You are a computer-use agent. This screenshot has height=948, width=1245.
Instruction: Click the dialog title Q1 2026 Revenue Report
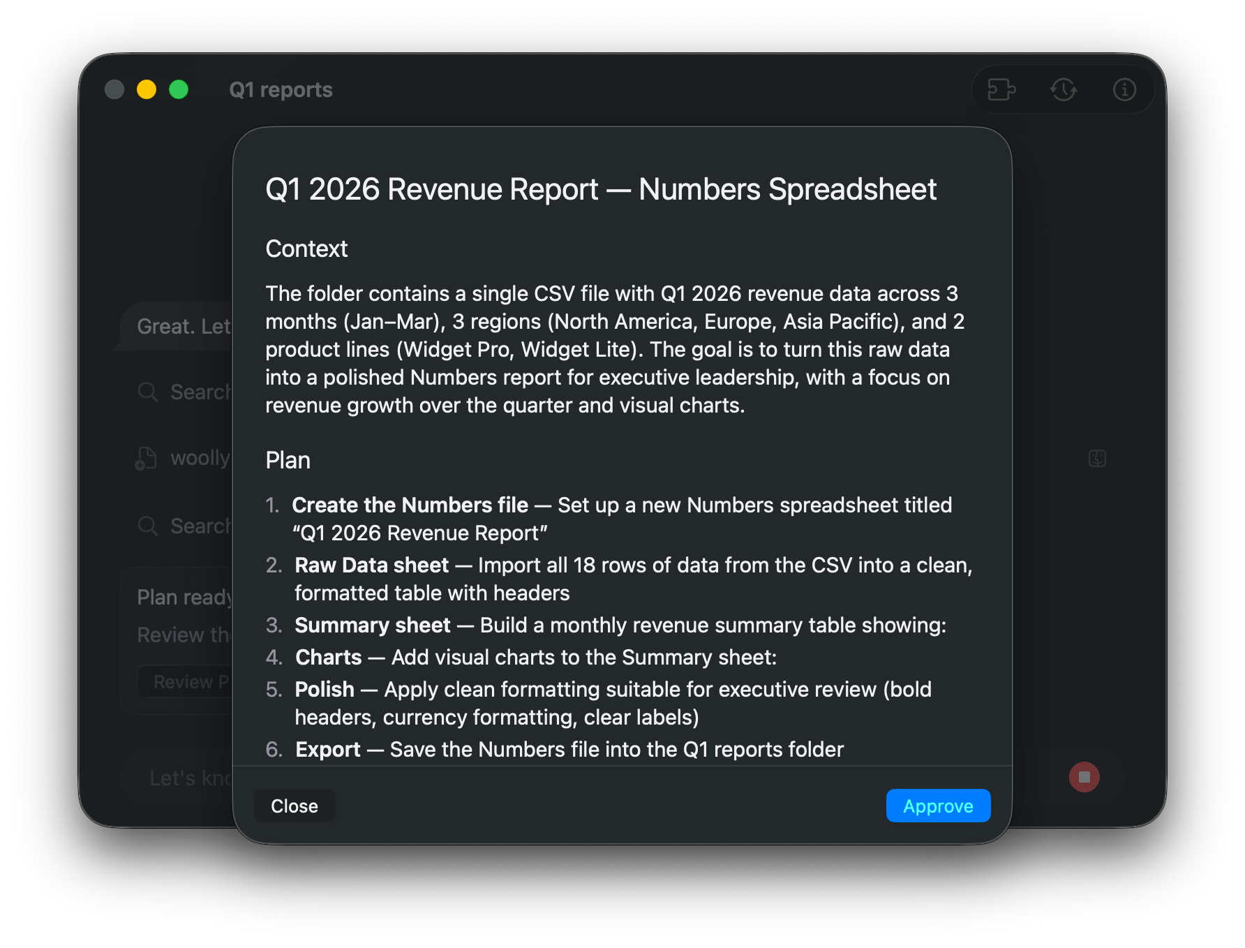[x=601, y=189]
